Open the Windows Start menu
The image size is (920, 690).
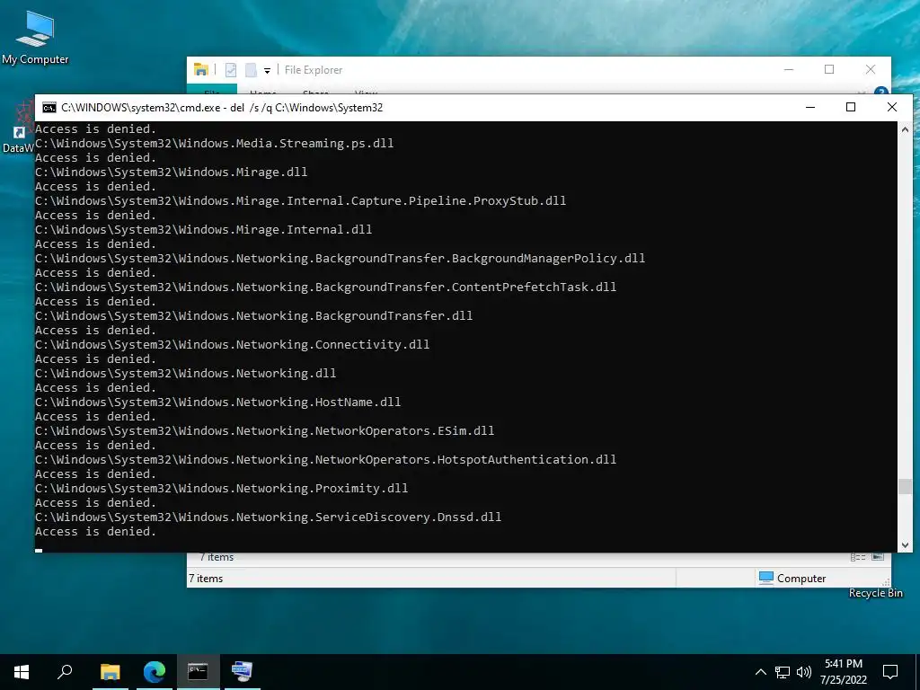[22, 672]
